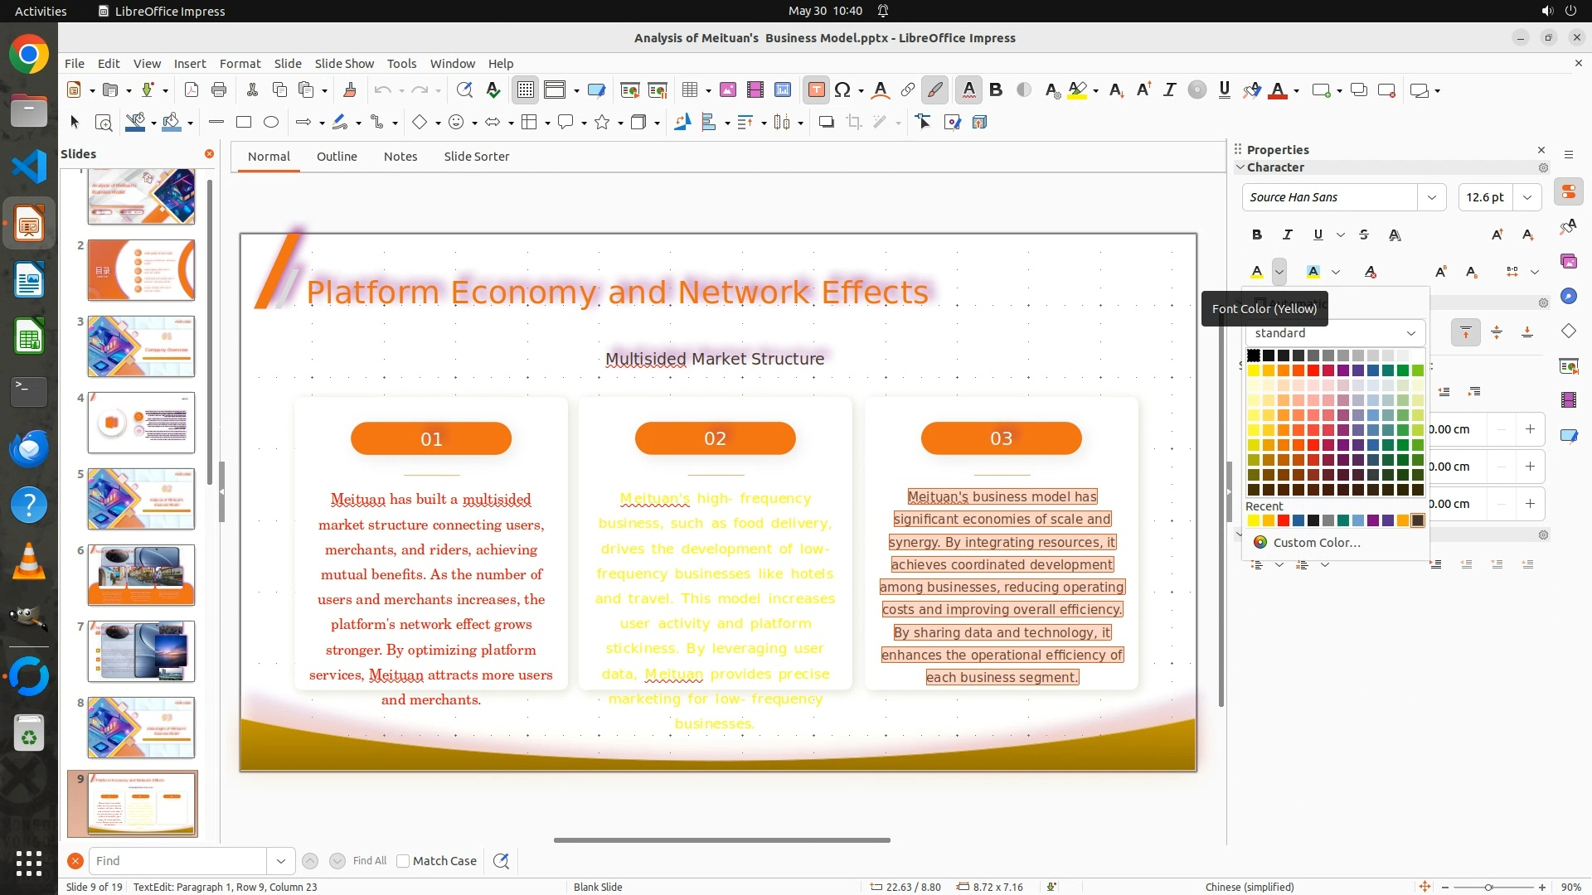Click the Strikethrough button in Character panel

tap(1364, 235)
